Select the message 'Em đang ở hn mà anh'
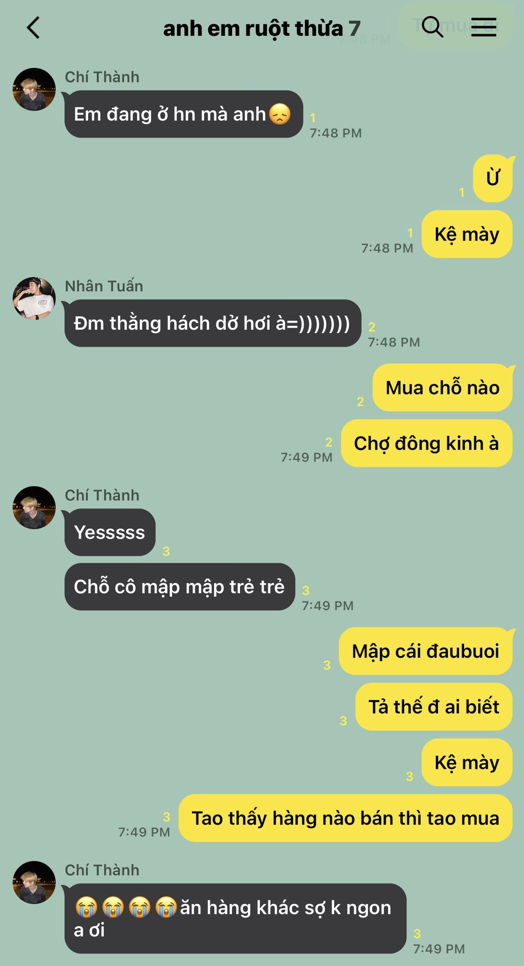Viewport: 524px width, 966px height. tap(184, 114)
